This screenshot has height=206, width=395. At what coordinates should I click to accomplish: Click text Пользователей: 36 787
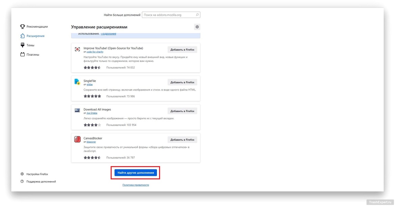[x=121, y=158]
